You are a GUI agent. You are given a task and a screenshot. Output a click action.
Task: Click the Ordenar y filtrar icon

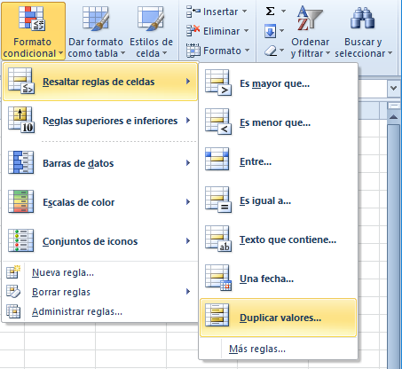pyautogui.click(x=310, y=19)
